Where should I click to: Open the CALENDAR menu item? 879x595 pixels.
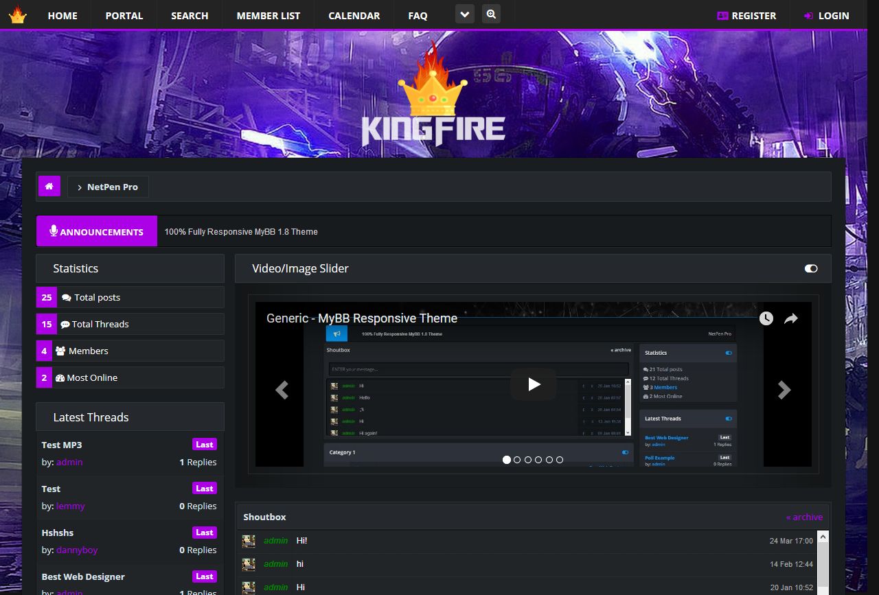click(354, 15)
